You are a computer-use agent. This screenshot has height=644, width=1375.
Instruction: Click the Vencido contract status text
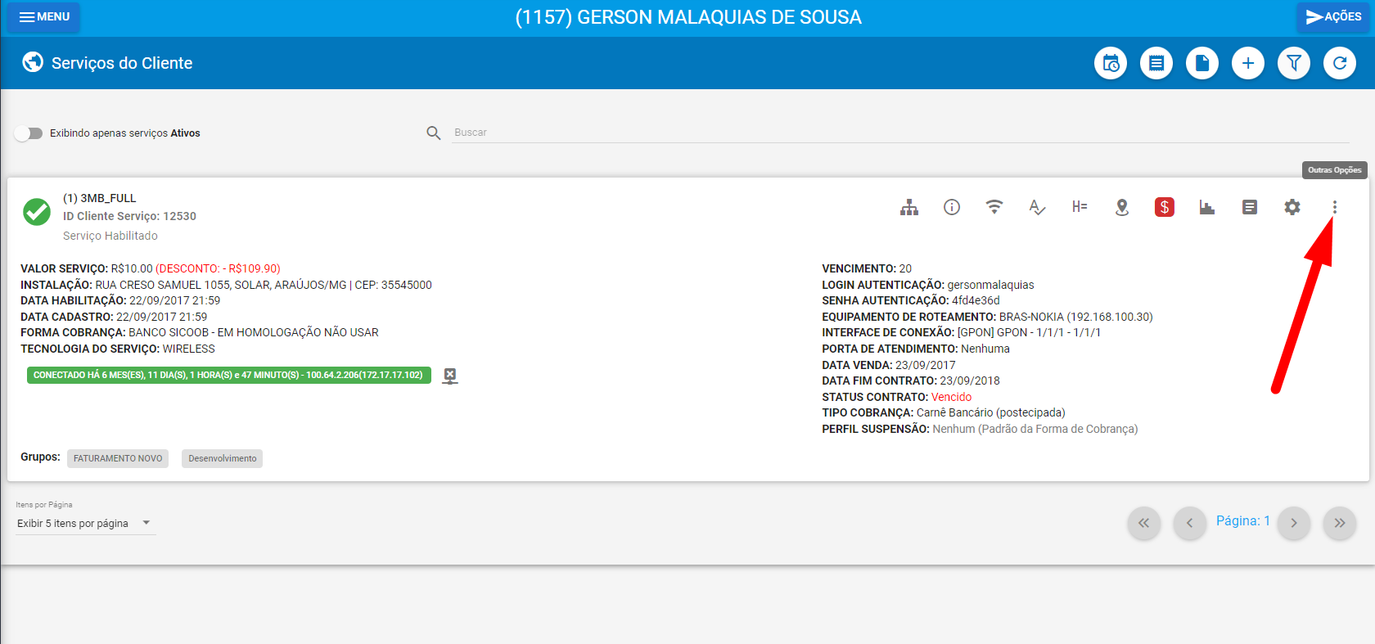(951, 397)
